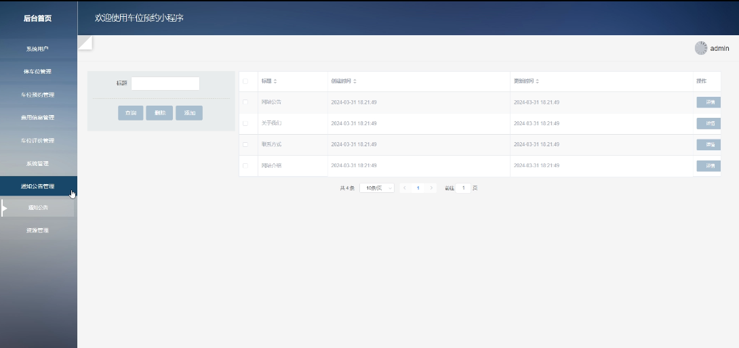
Task: Click the admin avatar icon
Action: click(x=701, y=48)
